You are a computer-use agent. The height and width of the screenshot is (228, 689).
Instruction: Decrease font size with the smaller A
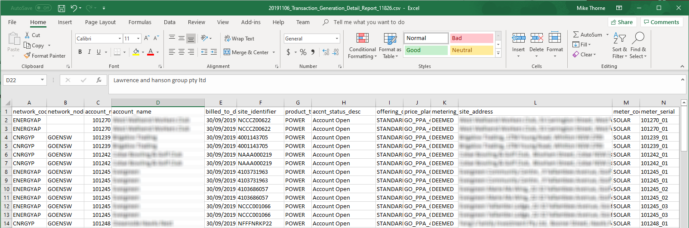pyautogui.click(x=156, y=38)
